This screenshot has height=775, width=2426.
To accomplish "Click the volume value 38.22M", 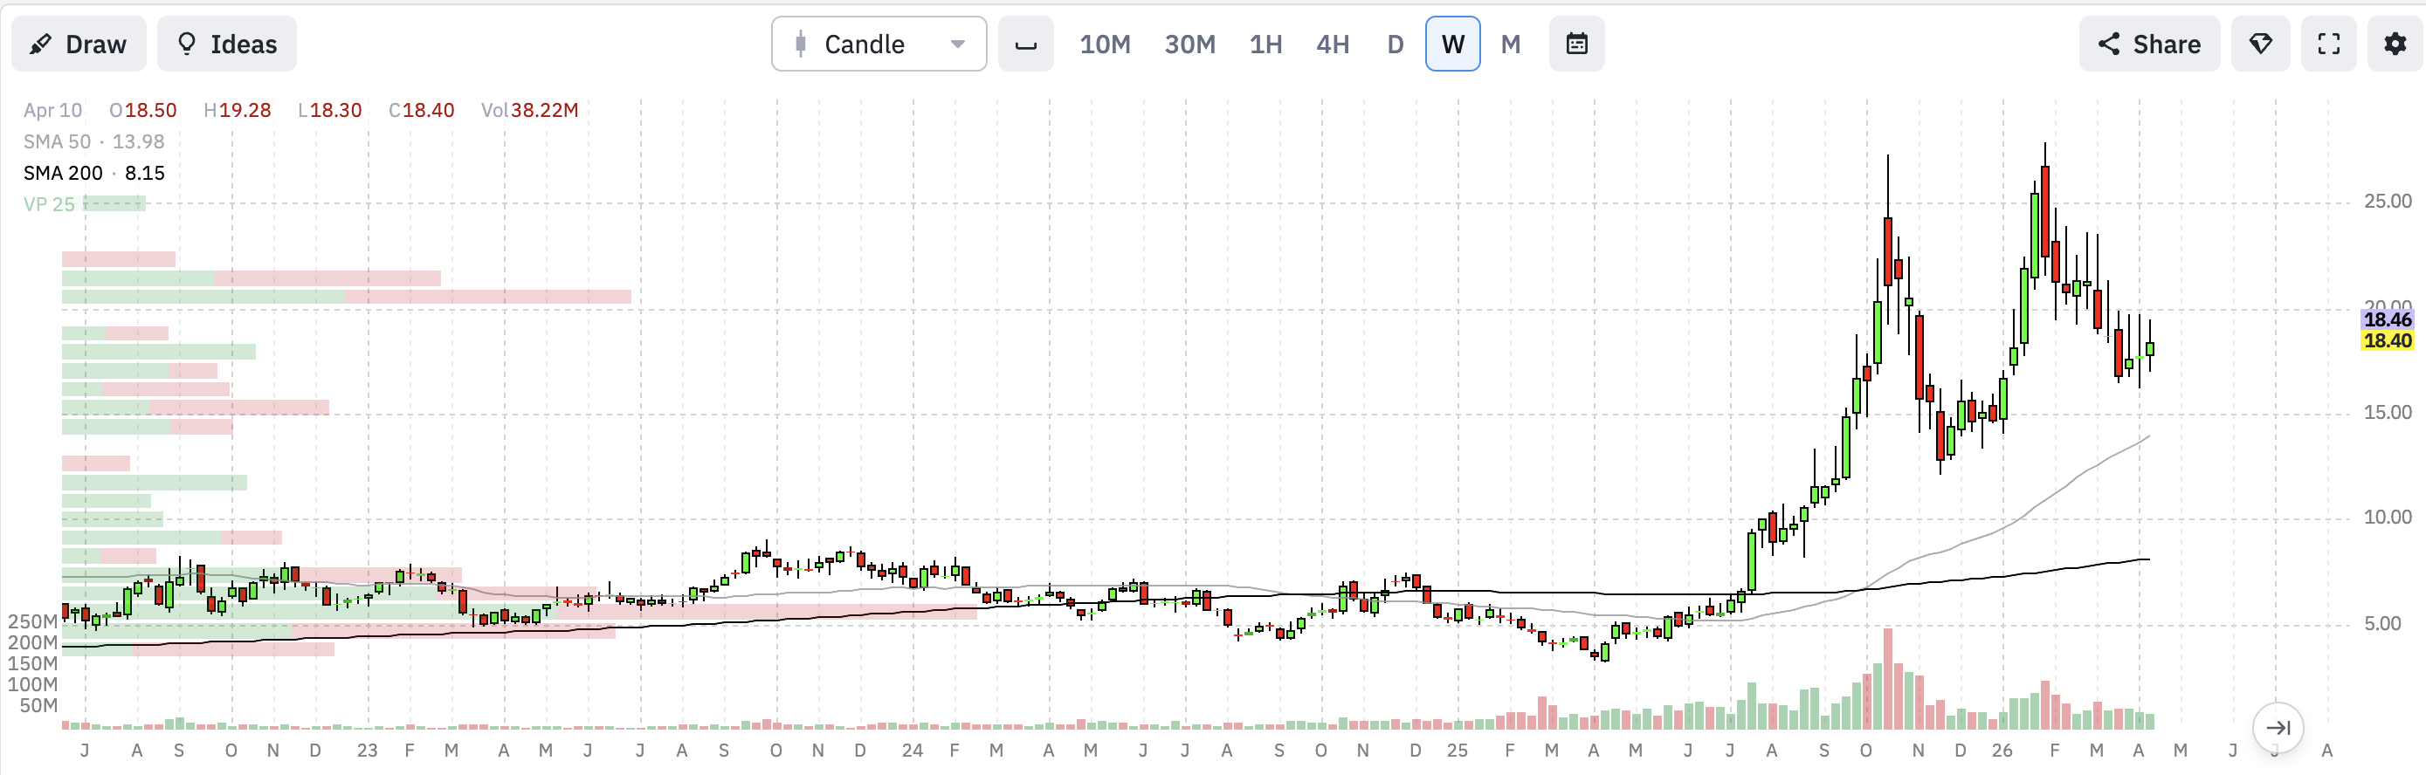I will pyautogui.click(x=544, y=110).
